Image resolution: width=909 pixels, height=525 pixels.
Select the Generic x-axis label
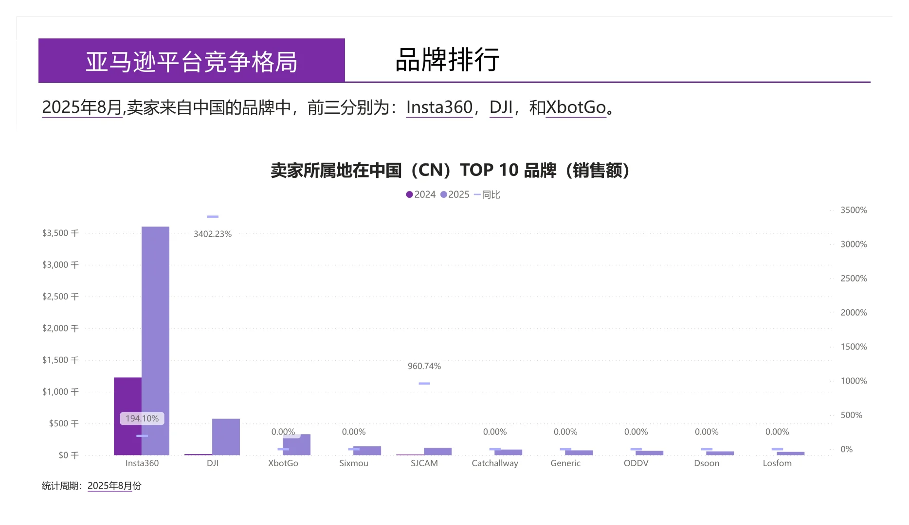565,463
